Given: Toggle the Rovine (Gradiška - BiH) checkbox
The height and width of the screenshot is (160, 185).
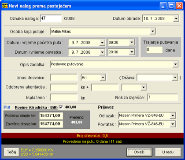Looking at the screenshot, I should pyautogui.click(x=61, y=107).
